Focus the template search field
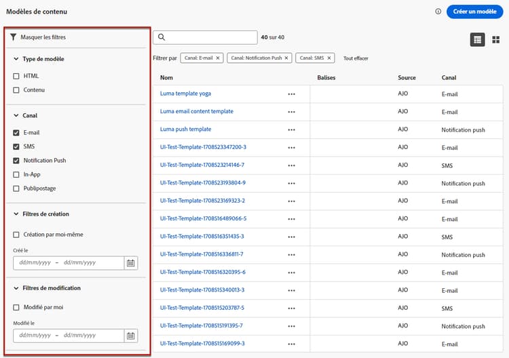Image resolution: width=509 pixels, height=358 pixels. pyautogui.click(x=205, y=37)
